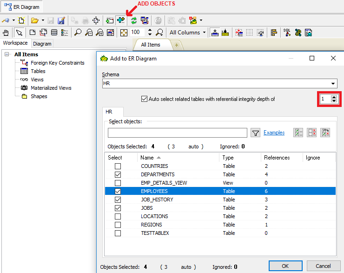This screenshot has width=344, height=273.
Task: Select the hand pan tool
Action: tap(6, 33)
